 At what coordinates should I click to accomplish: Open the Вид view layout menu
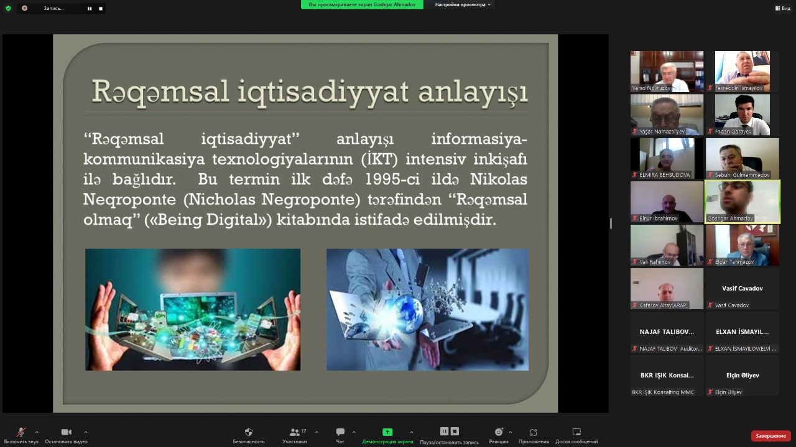[782, 8]
